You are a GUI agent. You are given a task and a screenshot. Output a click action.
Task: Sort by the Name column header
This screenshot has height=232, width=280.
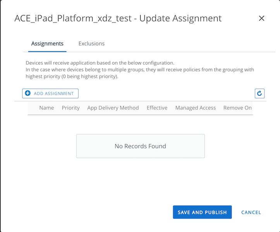tap(46, 108)
